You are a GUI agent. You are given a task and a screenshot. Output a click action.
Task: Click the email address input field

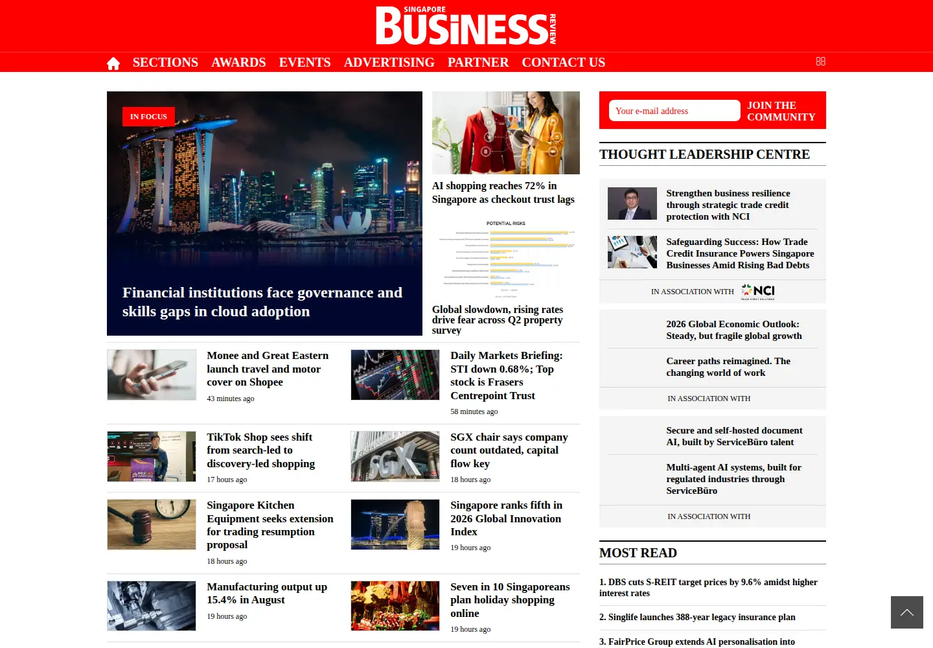[674, 111]
